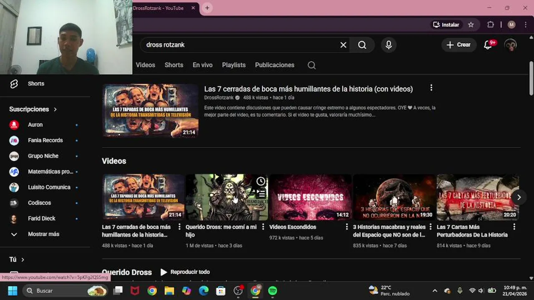Open options menu for Videos Escondidos
This screenshot has width=534, height=300.
(x=347, y=227)
